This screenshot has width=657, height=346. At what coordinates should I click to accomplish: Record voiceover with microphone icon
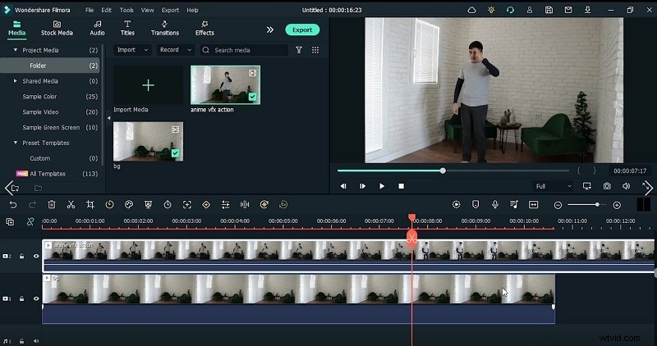click(x=495, y=205)
